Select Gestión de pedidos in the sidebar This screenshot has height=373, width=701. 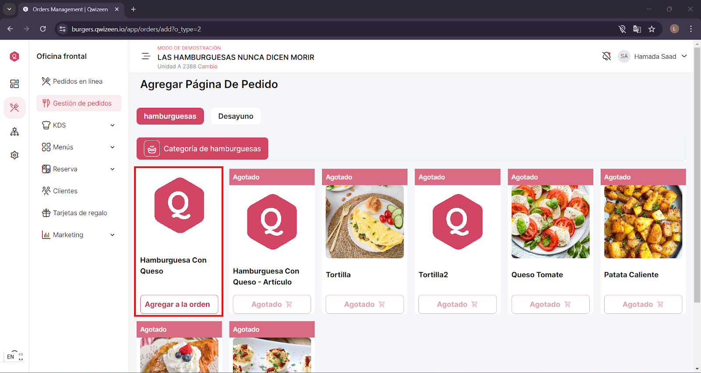coord(79,103)
